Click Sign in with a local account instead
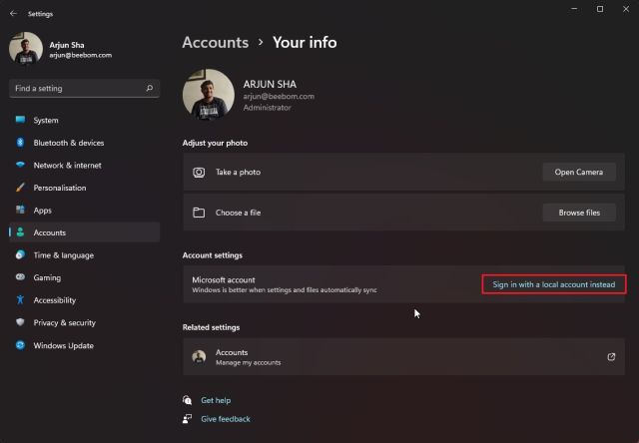Screen dimensions: 639x443 554,284
